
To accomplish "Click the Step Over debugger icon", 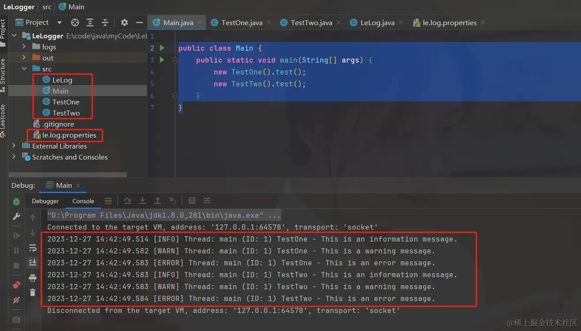I will (x=128, y=201).
